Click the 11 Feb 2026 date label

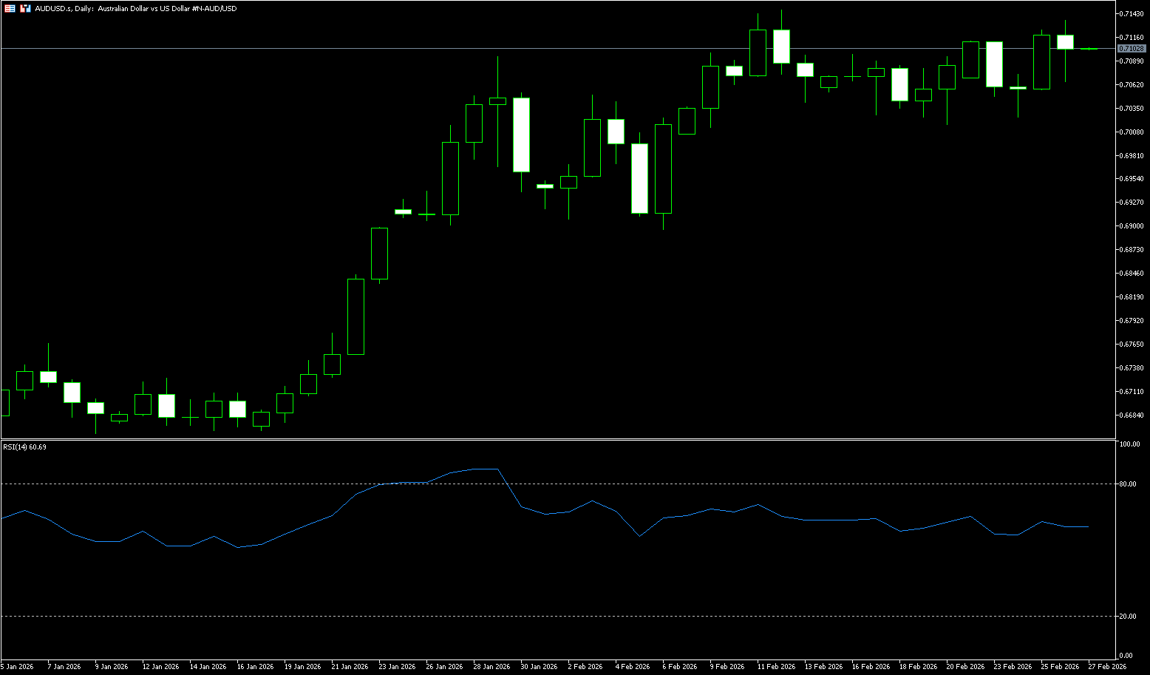point(776,667)
